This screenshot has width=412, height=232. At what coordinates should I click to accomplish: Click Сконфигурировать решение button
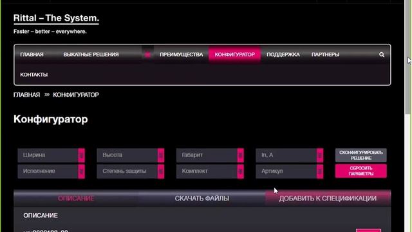click(x=360, y=155)
